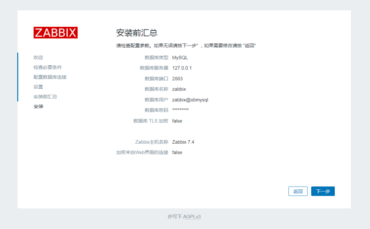370x229 pixels.
Task: Click 加密来自Web界面的连接 false value
Action: point(177,152)
